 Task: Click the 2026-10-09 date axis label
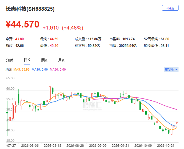click(143, 146)
